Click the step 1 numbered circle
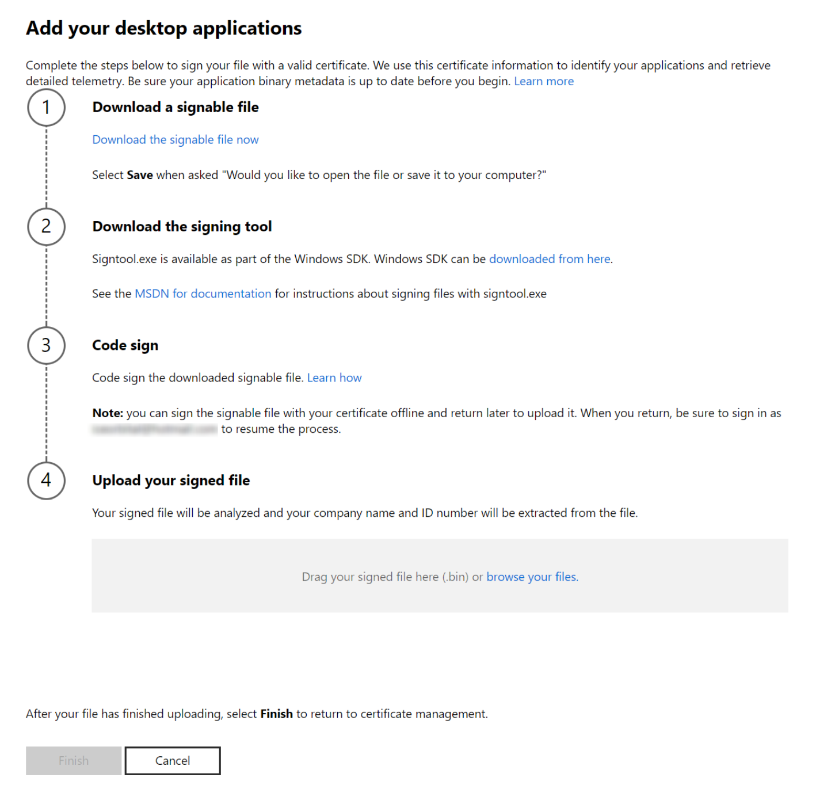 tap(46, 108)
